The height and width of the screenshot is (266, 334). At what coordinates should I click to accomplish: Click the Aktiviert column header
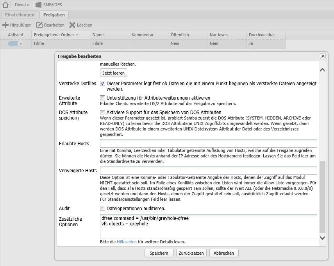(x=16, y=35)
